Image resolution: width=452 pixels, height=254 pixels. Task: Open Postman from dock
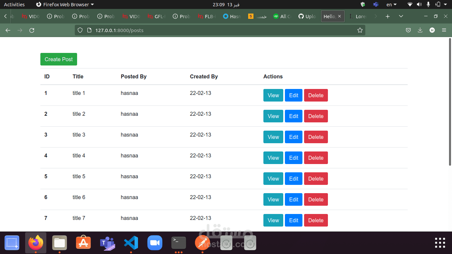203,243
